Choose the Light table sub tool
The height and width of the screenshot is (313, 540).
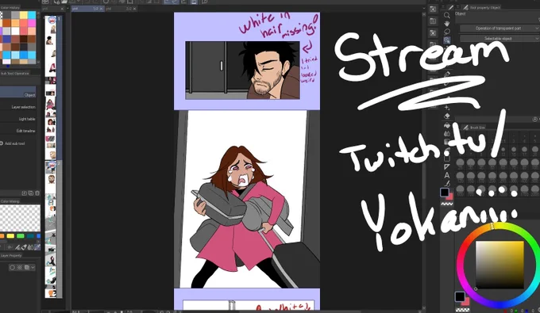click(18, 119)
